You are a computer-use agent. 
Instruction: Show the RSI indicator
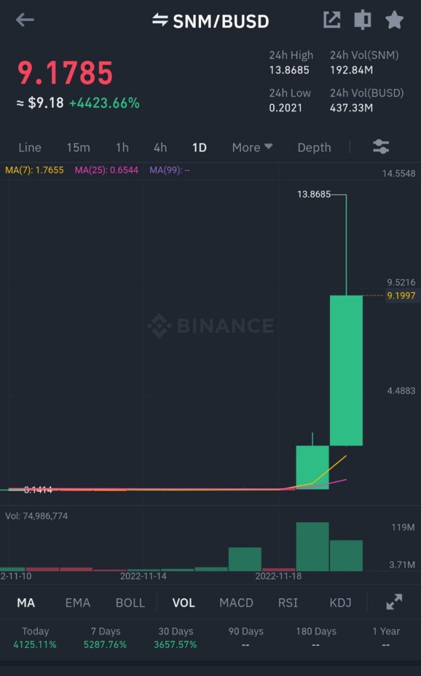[288, 603]
